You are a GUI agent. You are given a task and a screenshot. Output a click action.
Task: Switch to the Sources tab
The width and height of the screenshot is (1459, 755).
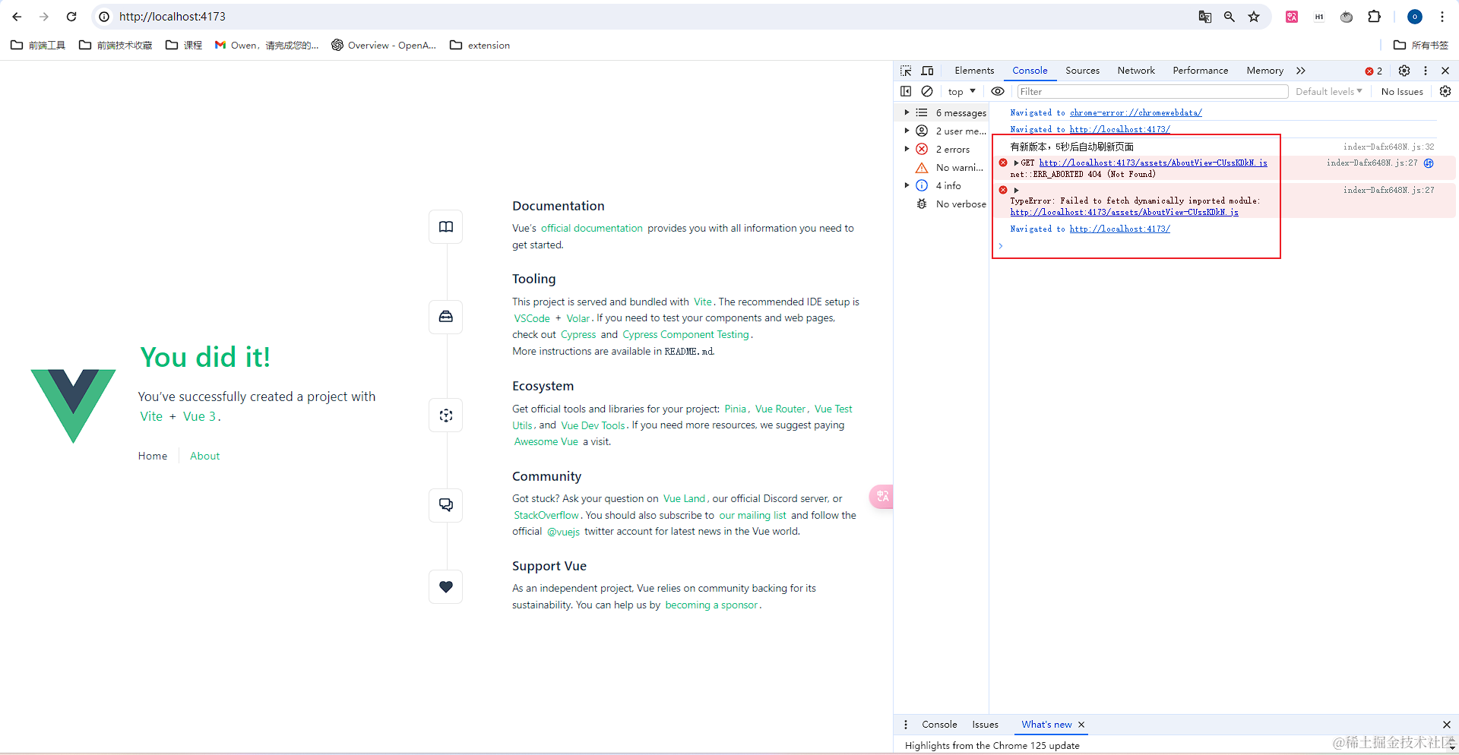(1082, 71)
